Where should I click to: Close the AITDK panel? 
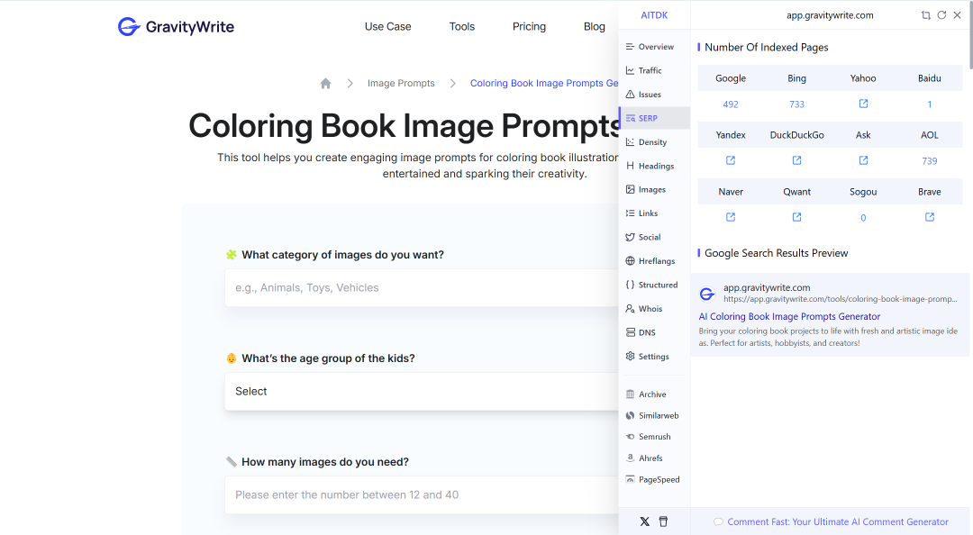tap(957, 15)
